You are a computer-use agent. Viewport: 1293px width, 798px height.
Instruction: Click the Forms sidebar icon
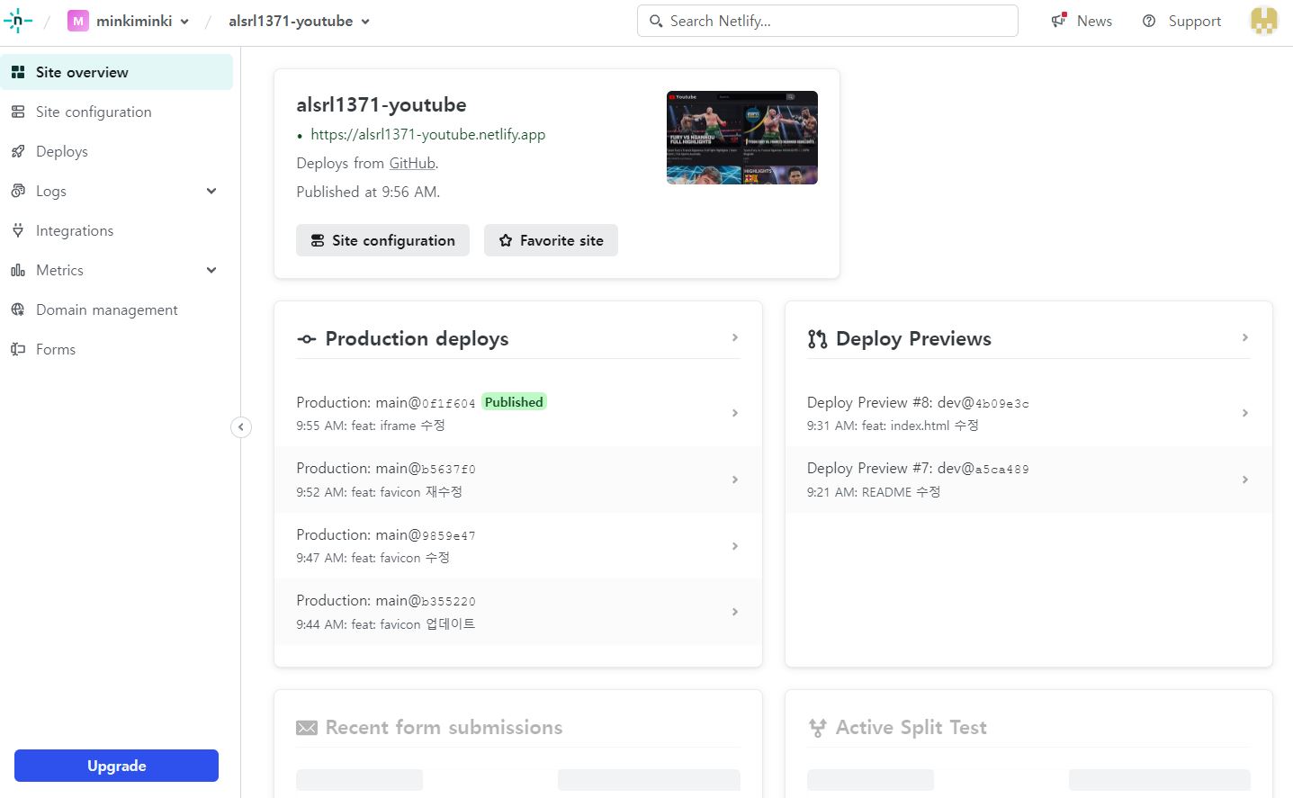point(18,349)
